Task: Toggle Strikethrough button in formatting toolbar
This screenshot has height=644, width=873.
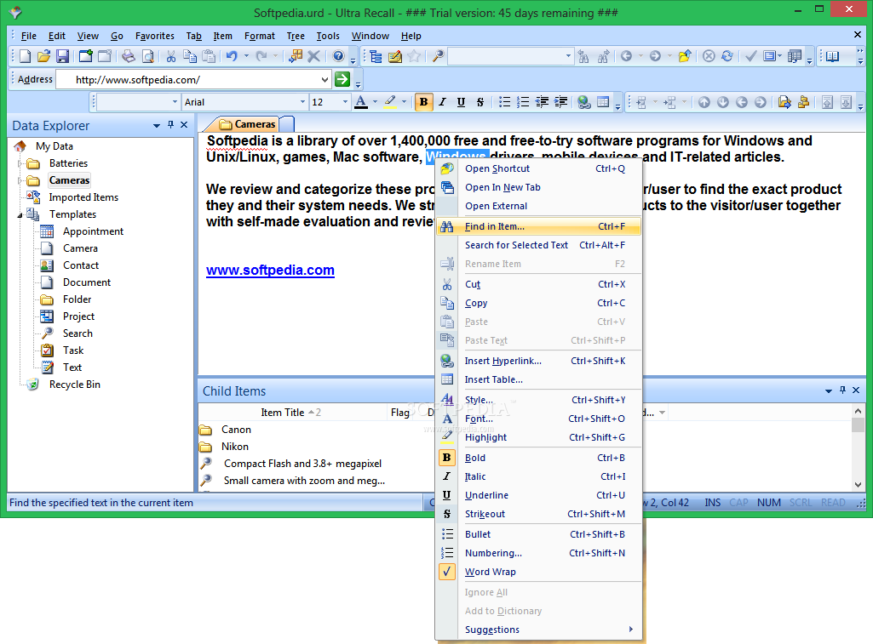Action: coord(480,102)
